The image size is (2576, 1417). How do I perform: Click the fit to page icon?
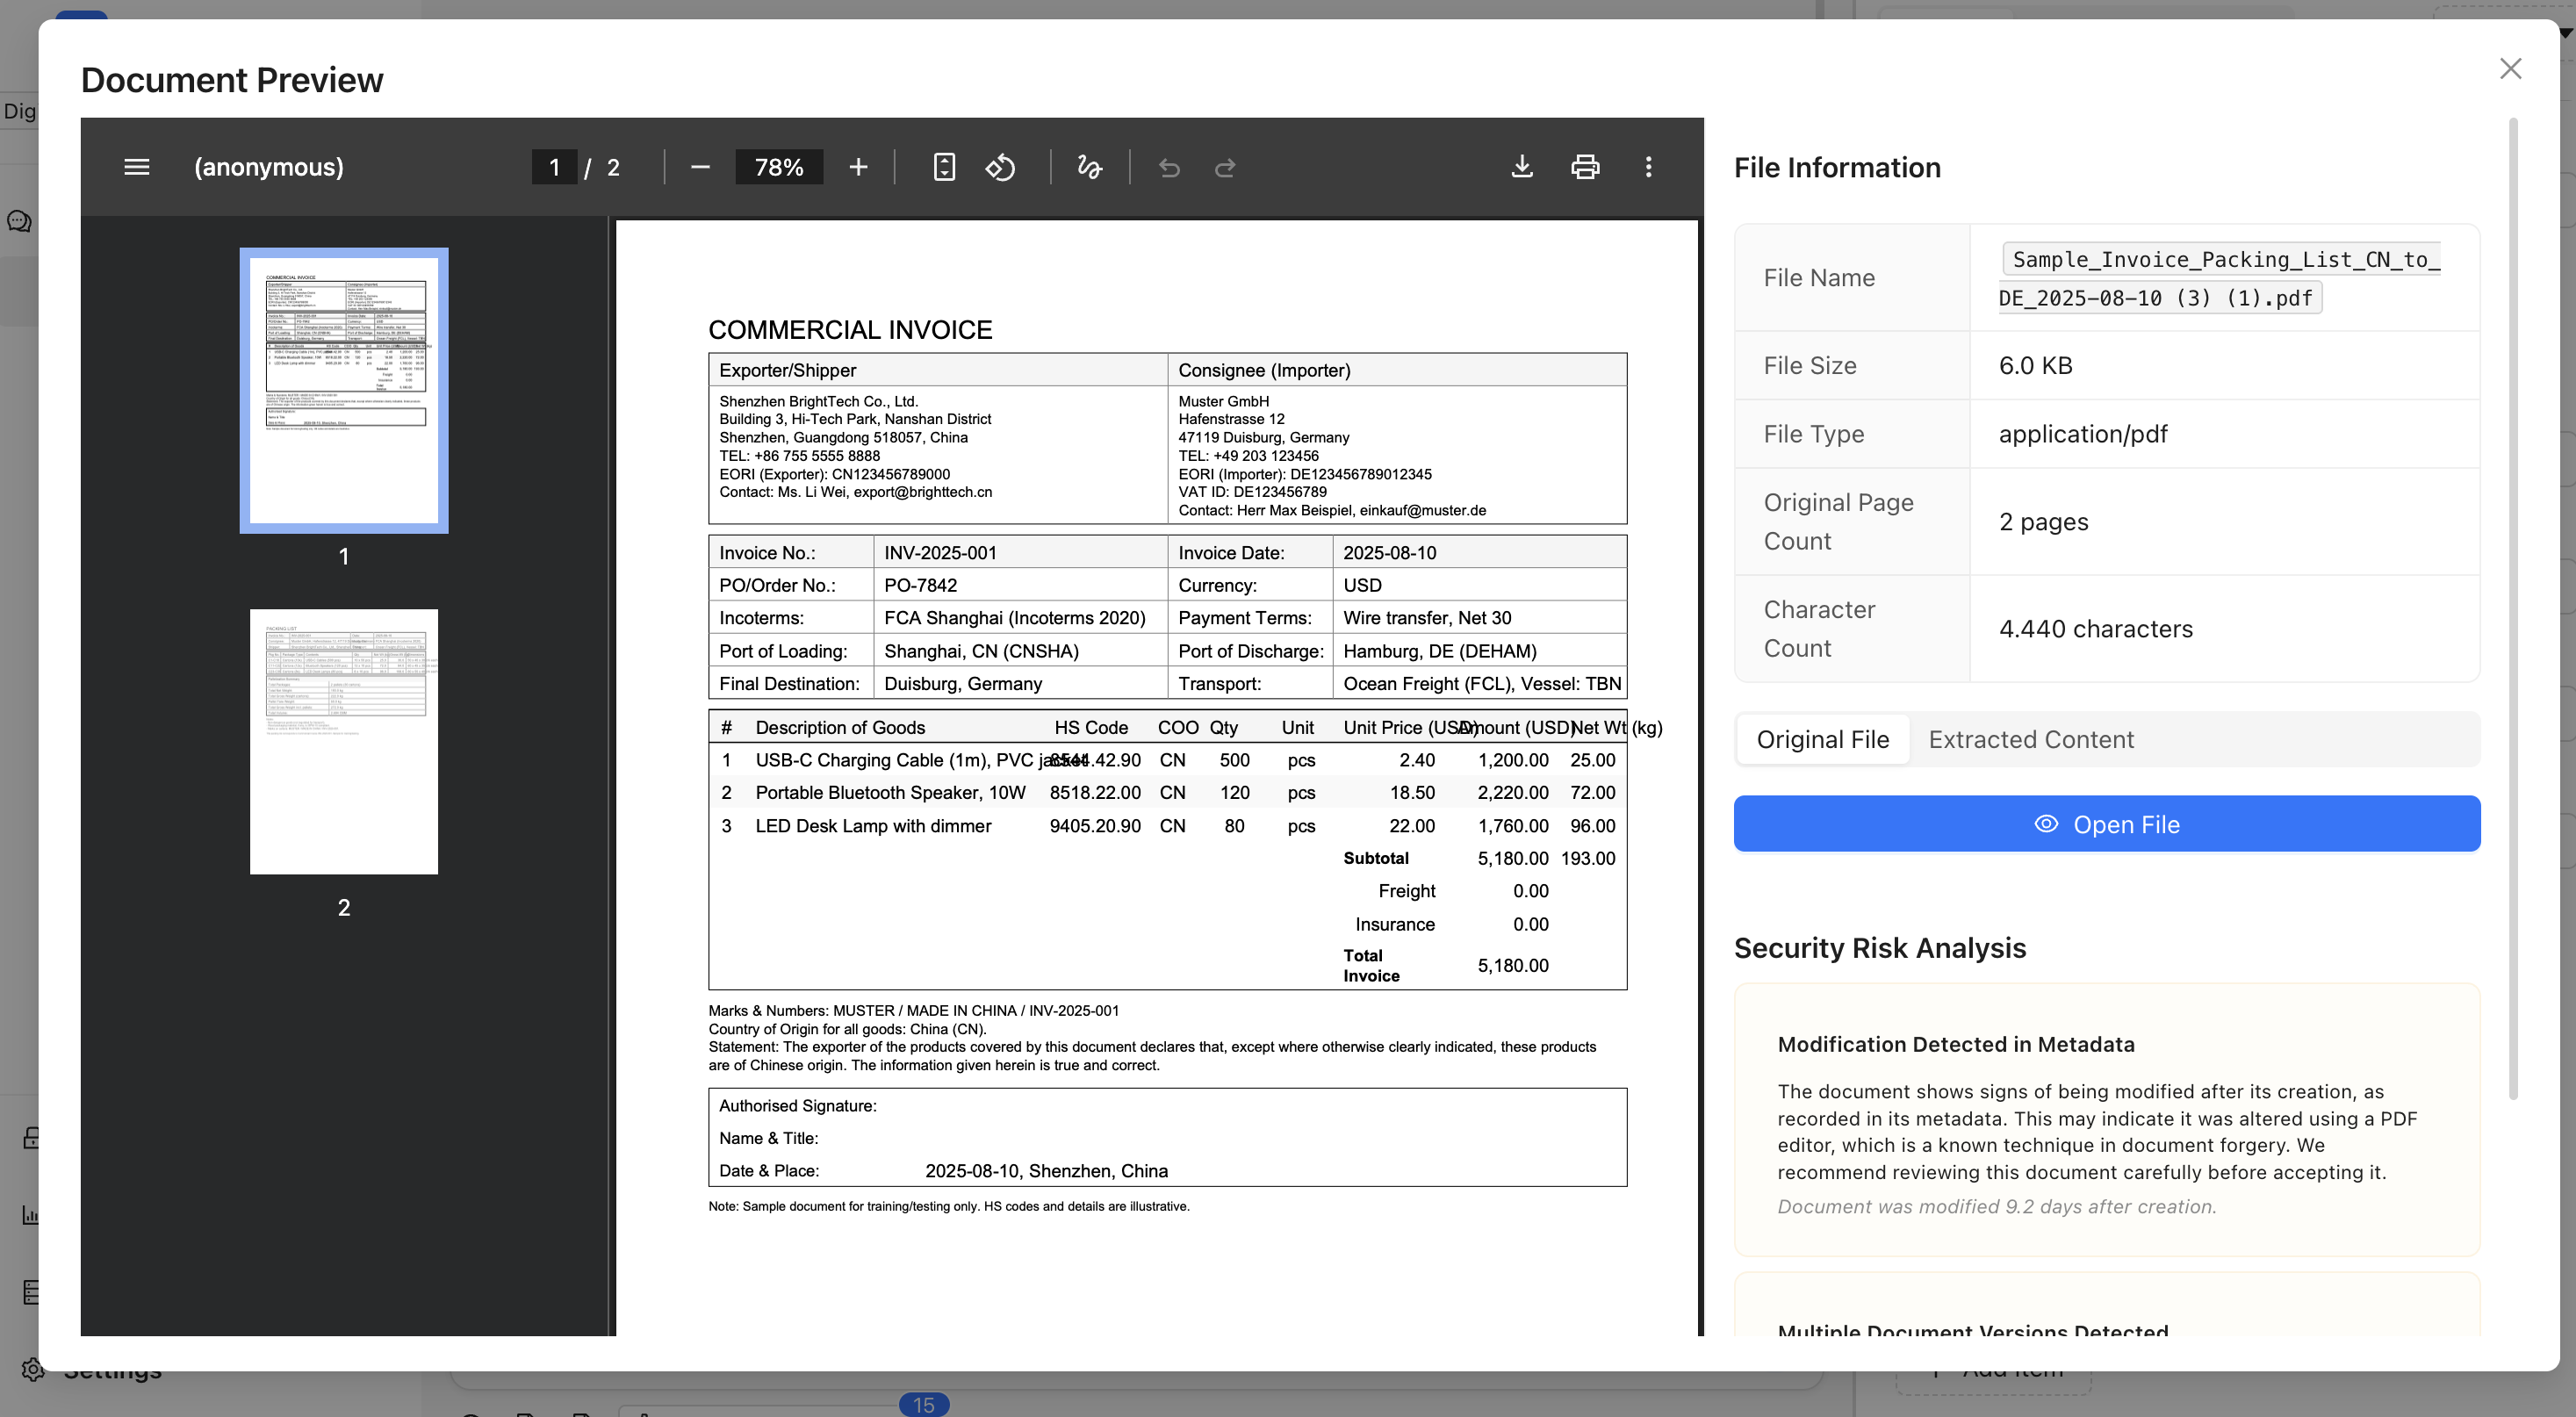943,167
